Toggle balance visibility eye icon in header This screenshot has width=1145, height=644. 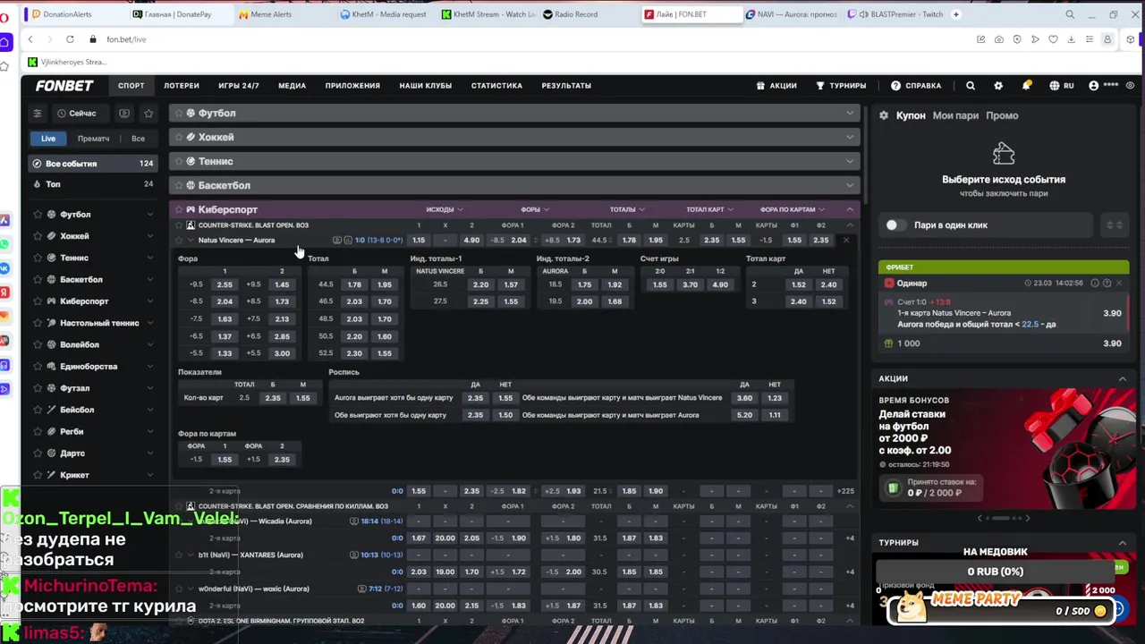point(1131,86)
